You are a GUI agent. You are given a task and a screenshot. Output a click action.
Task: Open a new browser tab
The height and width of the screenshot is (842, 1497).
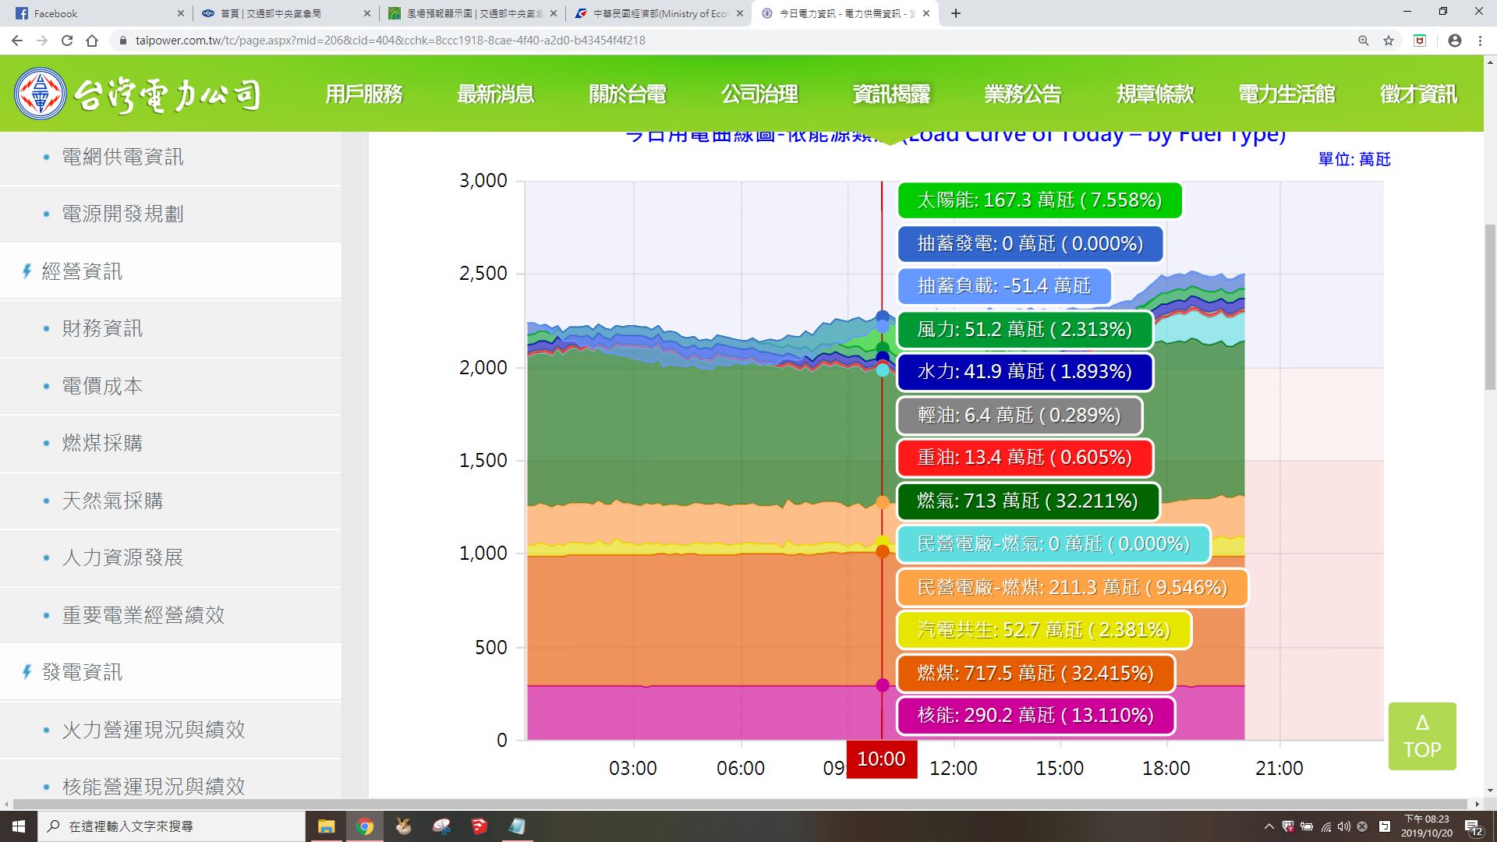pyautogui.click(x=956, y=13)
